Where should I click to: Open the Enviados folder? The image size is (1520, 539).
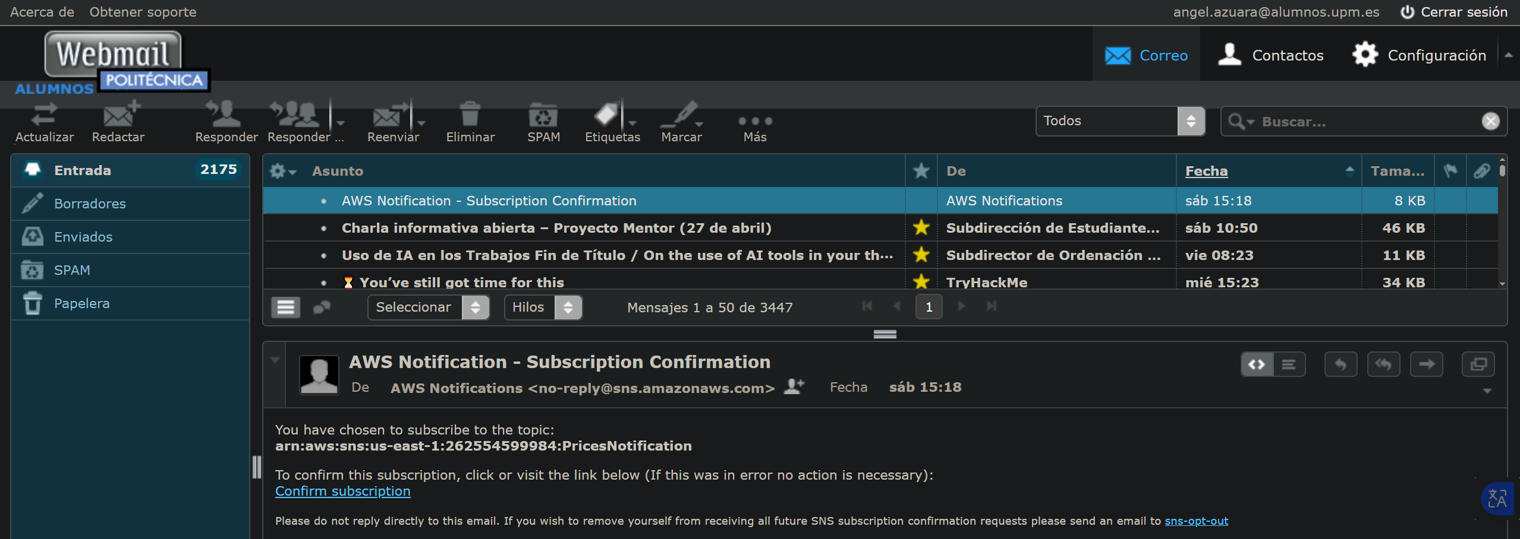click(x=130, y=237)
